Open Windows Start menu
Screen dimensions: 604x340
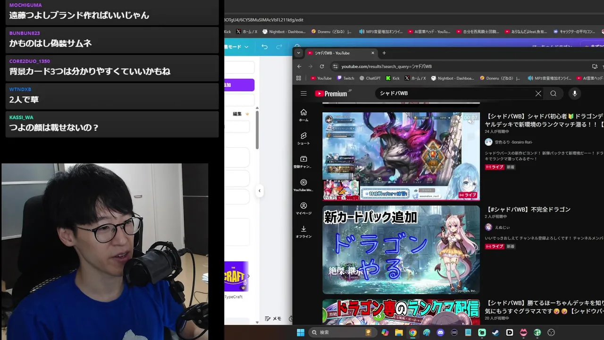pos(300,332)
